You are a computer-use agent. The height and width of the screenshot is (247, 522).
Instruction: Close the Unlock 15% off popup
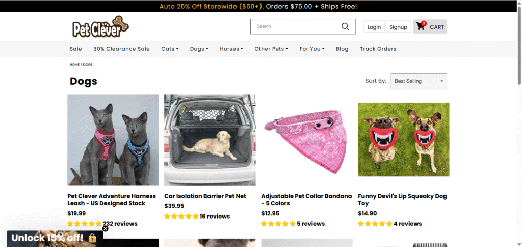(106, 228)
